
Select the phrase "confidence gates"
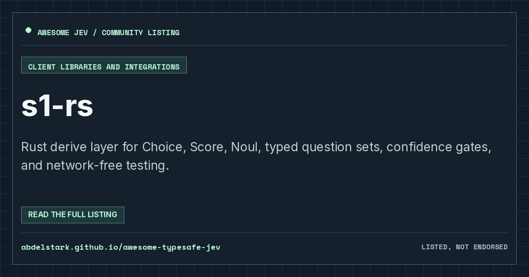(437, 147)
